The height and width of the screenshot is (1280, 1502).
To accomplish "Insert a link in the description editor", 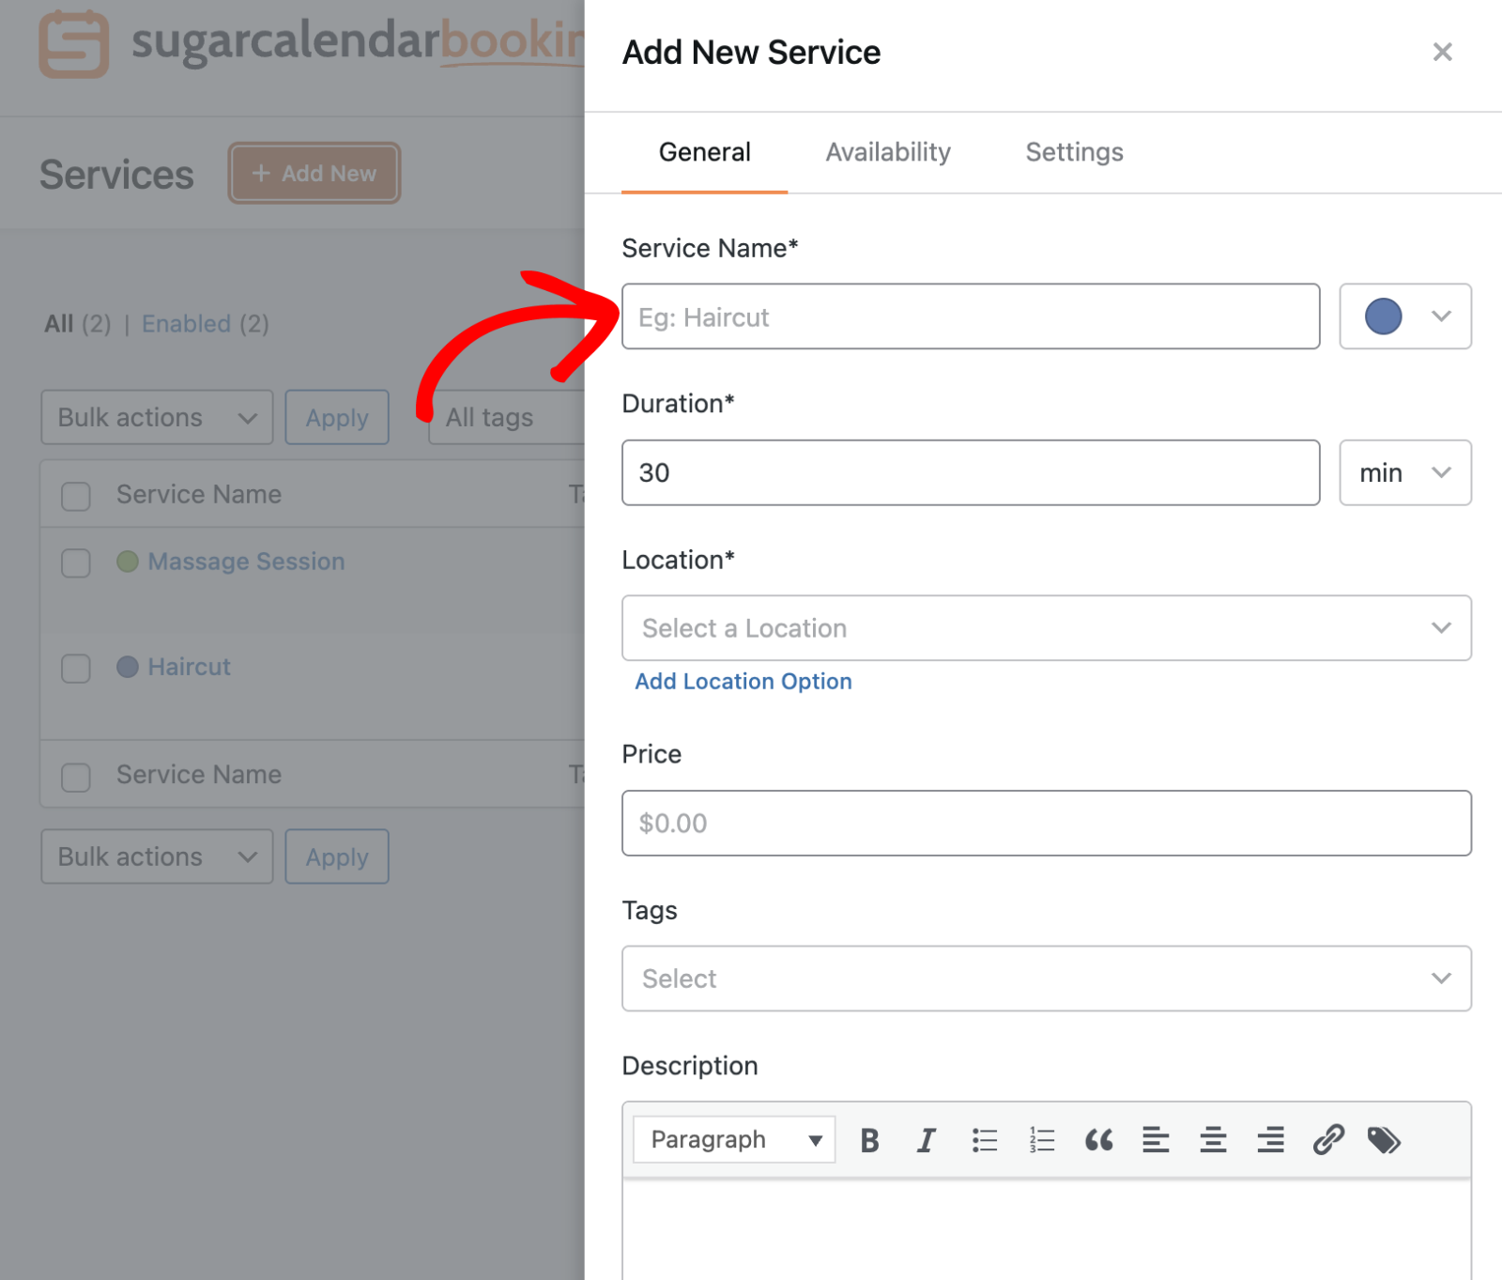I will (x=1327, y=1140).
